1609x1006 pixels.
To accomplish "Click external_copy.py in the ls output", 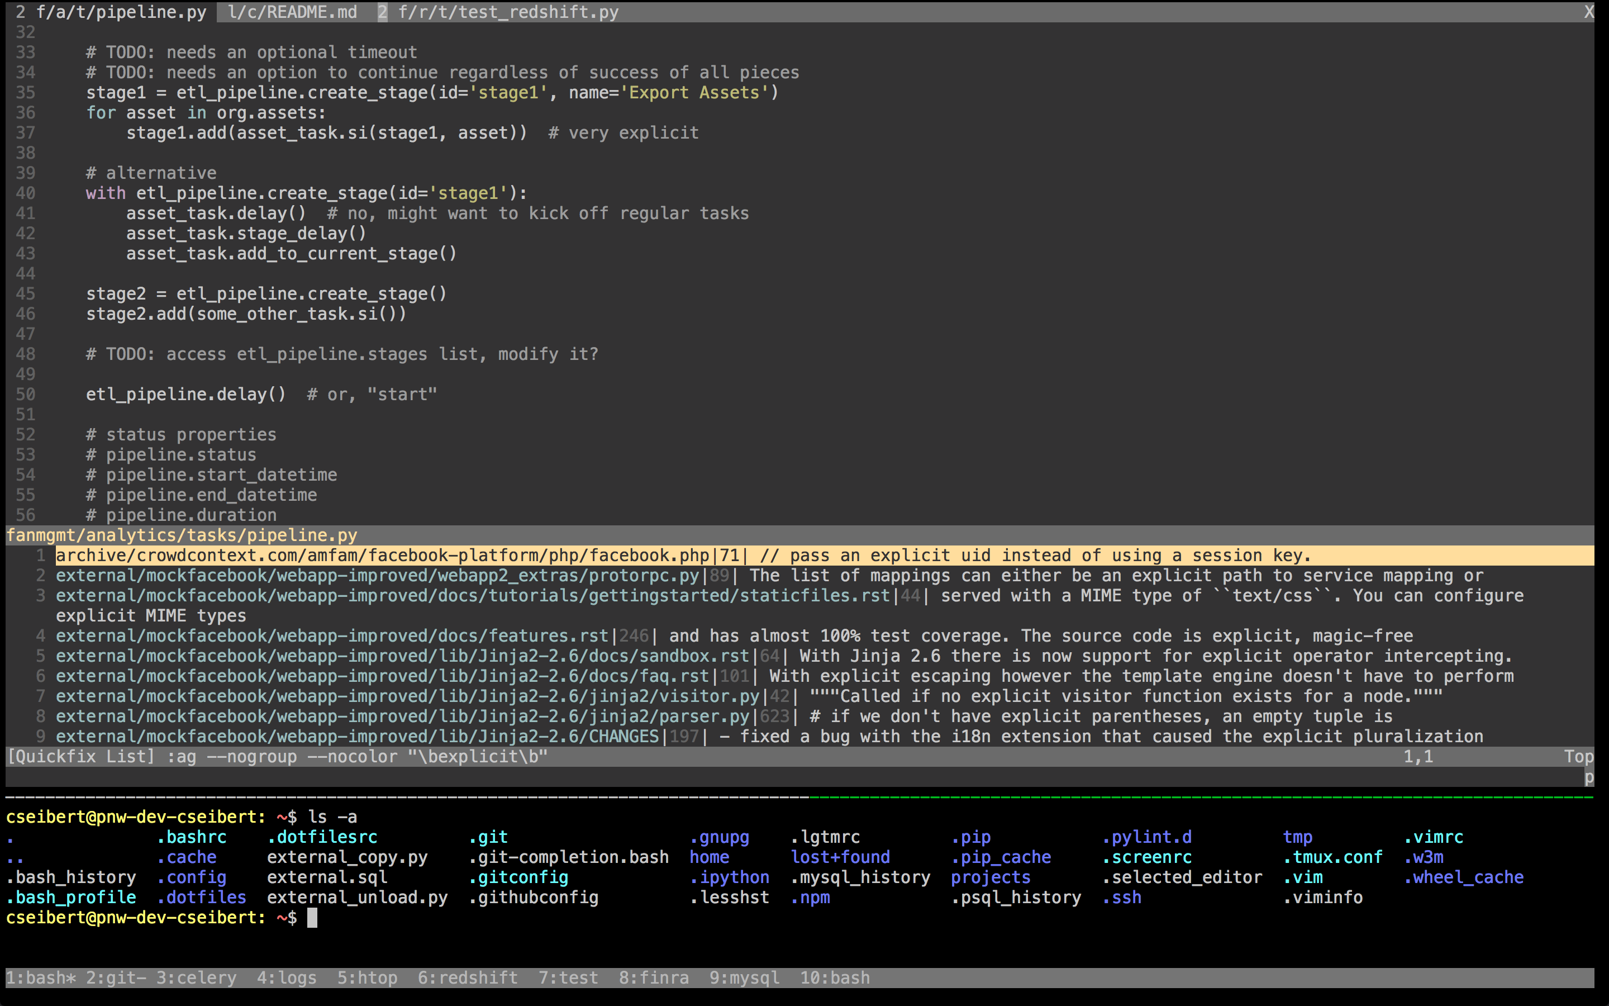I will coord(347,857).
